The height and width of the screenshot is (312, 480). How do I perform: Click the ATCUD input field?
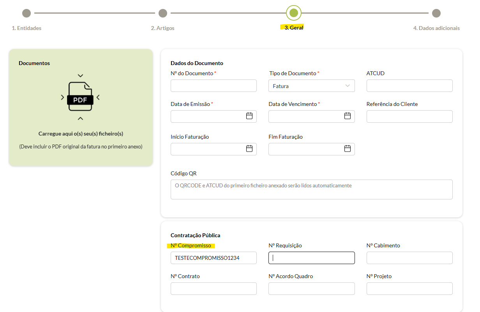(409, 86)
